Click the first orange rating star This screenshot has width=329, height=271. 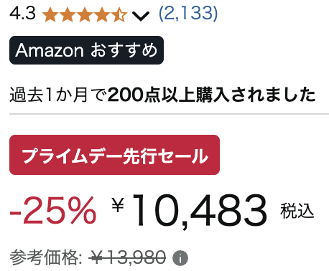click(50, 15)
